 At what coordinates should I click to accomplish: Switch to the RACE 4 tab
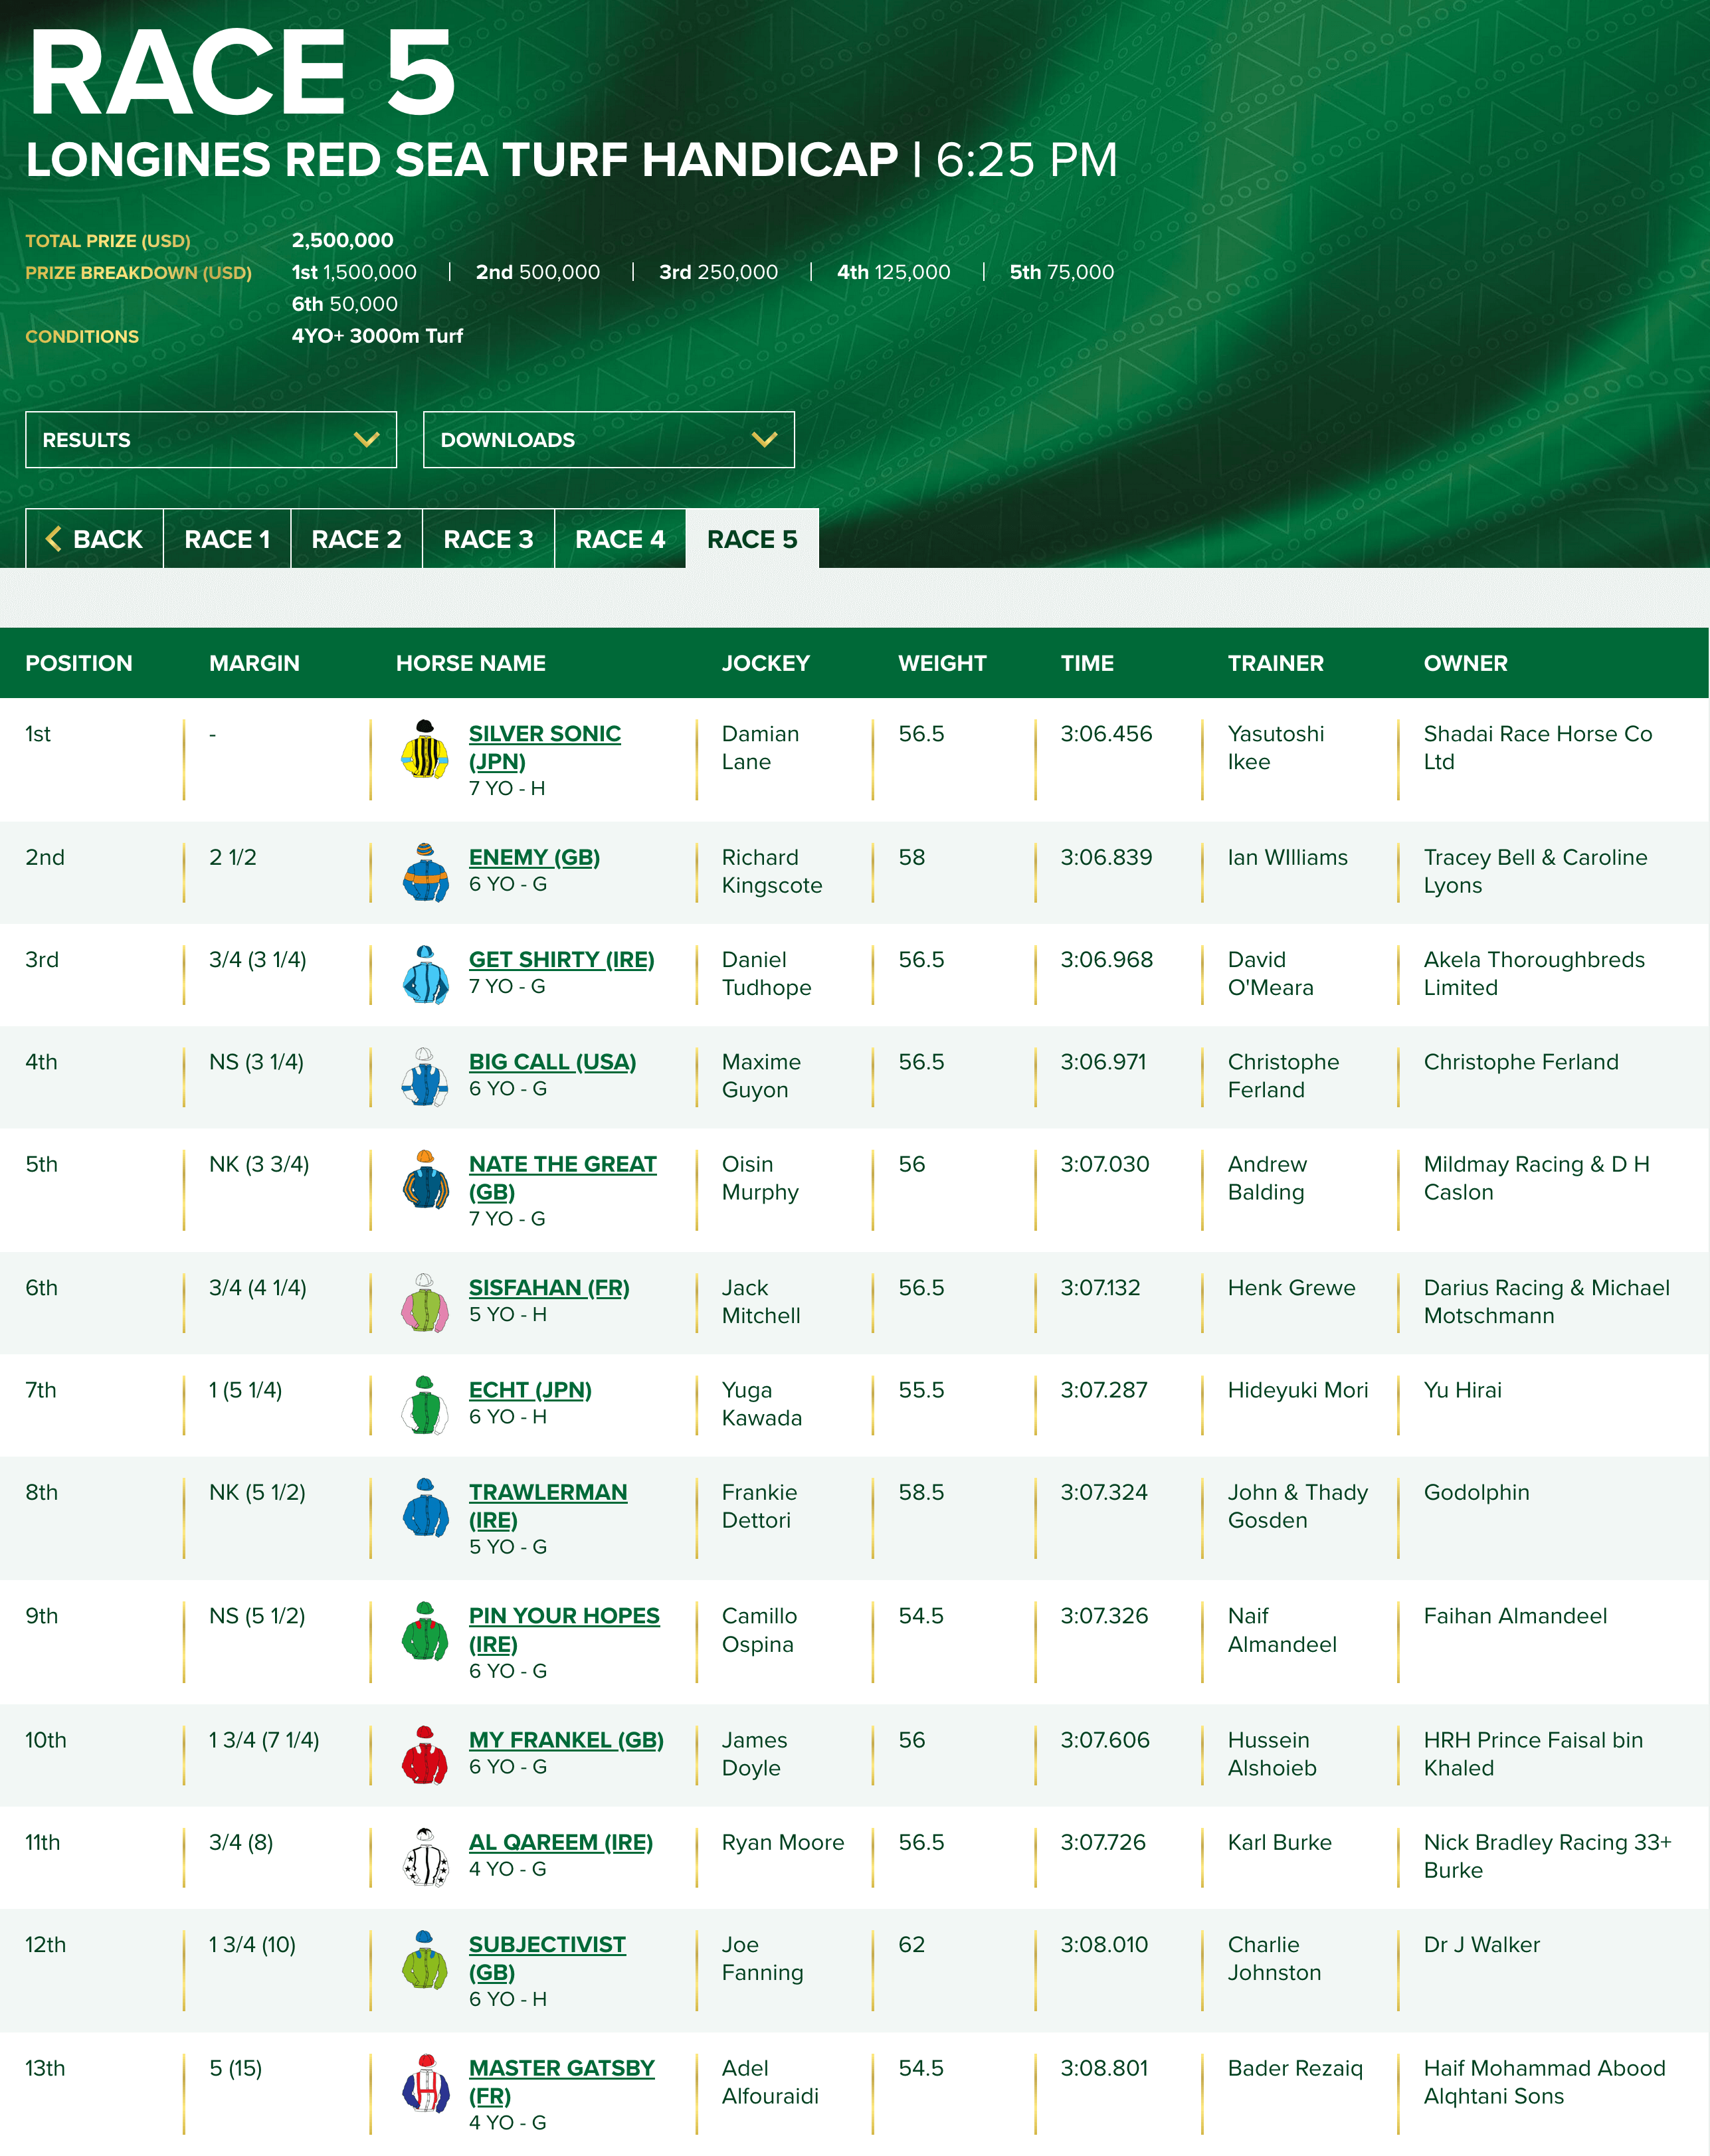pyautogui.click(x=620, y=539)
